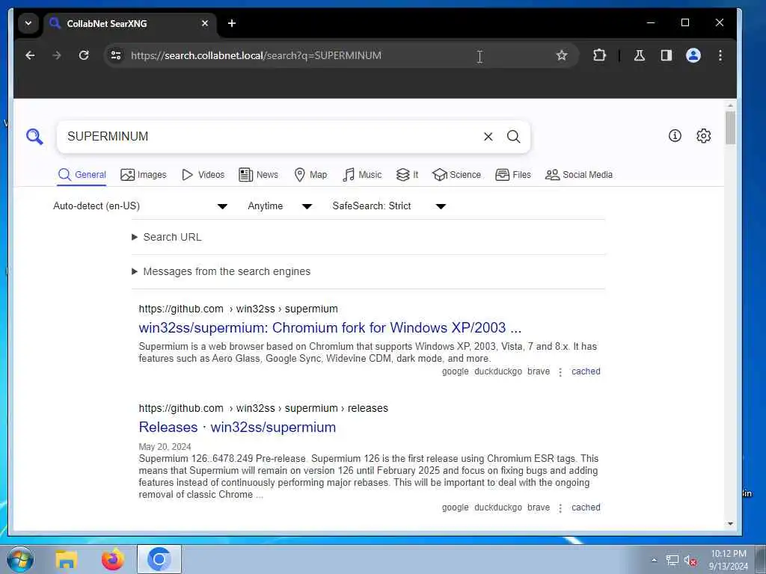Click the address bar URL
This screenshot has width=766, height=574.
[256, 55]
